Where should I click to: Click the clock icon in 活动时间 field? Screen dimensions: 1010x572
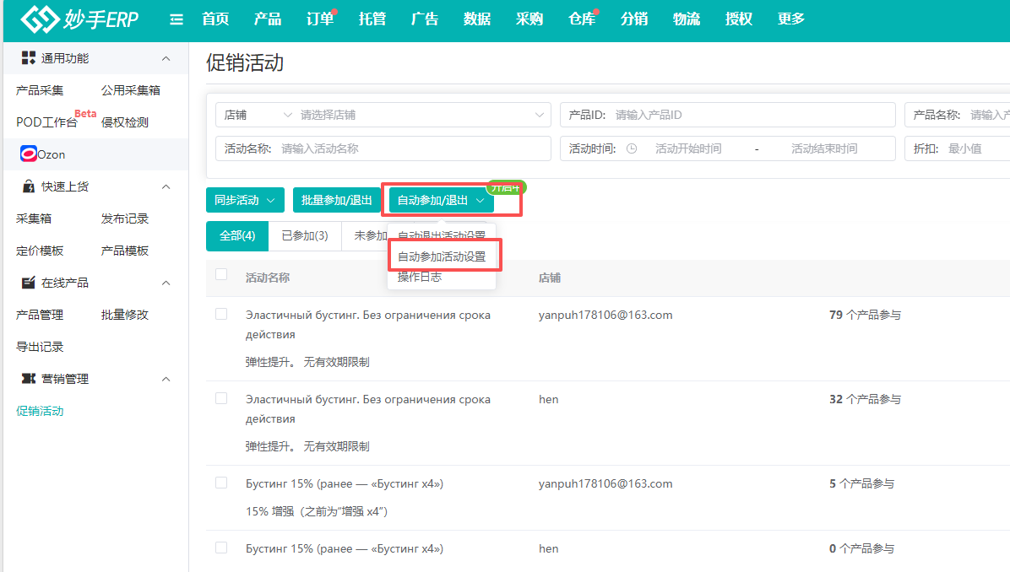(632, 148)
